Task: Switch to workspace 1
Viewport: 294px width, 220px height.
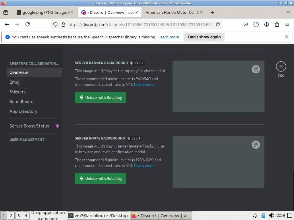Action: coord(3,216)
